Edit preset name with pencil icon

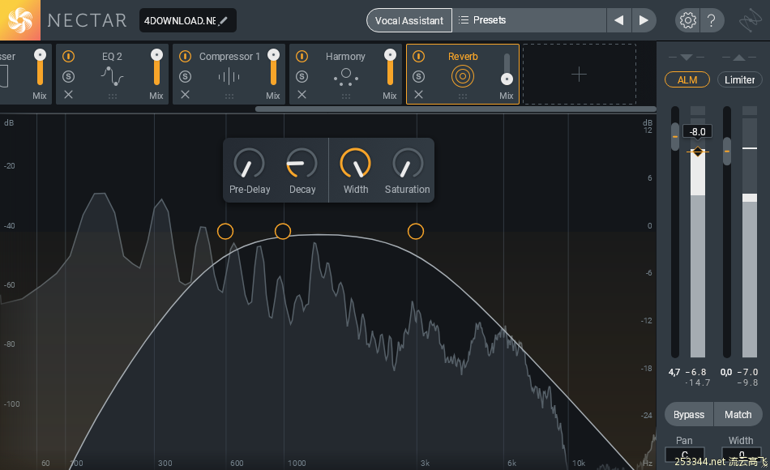coord(224,20)
